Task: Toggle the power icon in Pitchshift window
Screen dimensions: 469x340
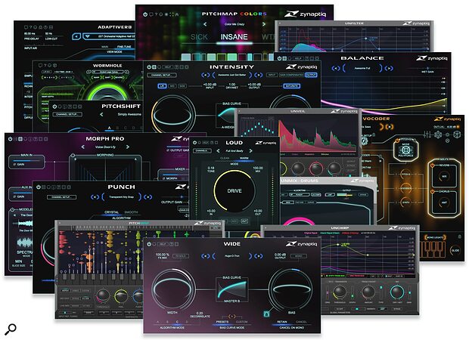Action: click(x=54, y=107)
